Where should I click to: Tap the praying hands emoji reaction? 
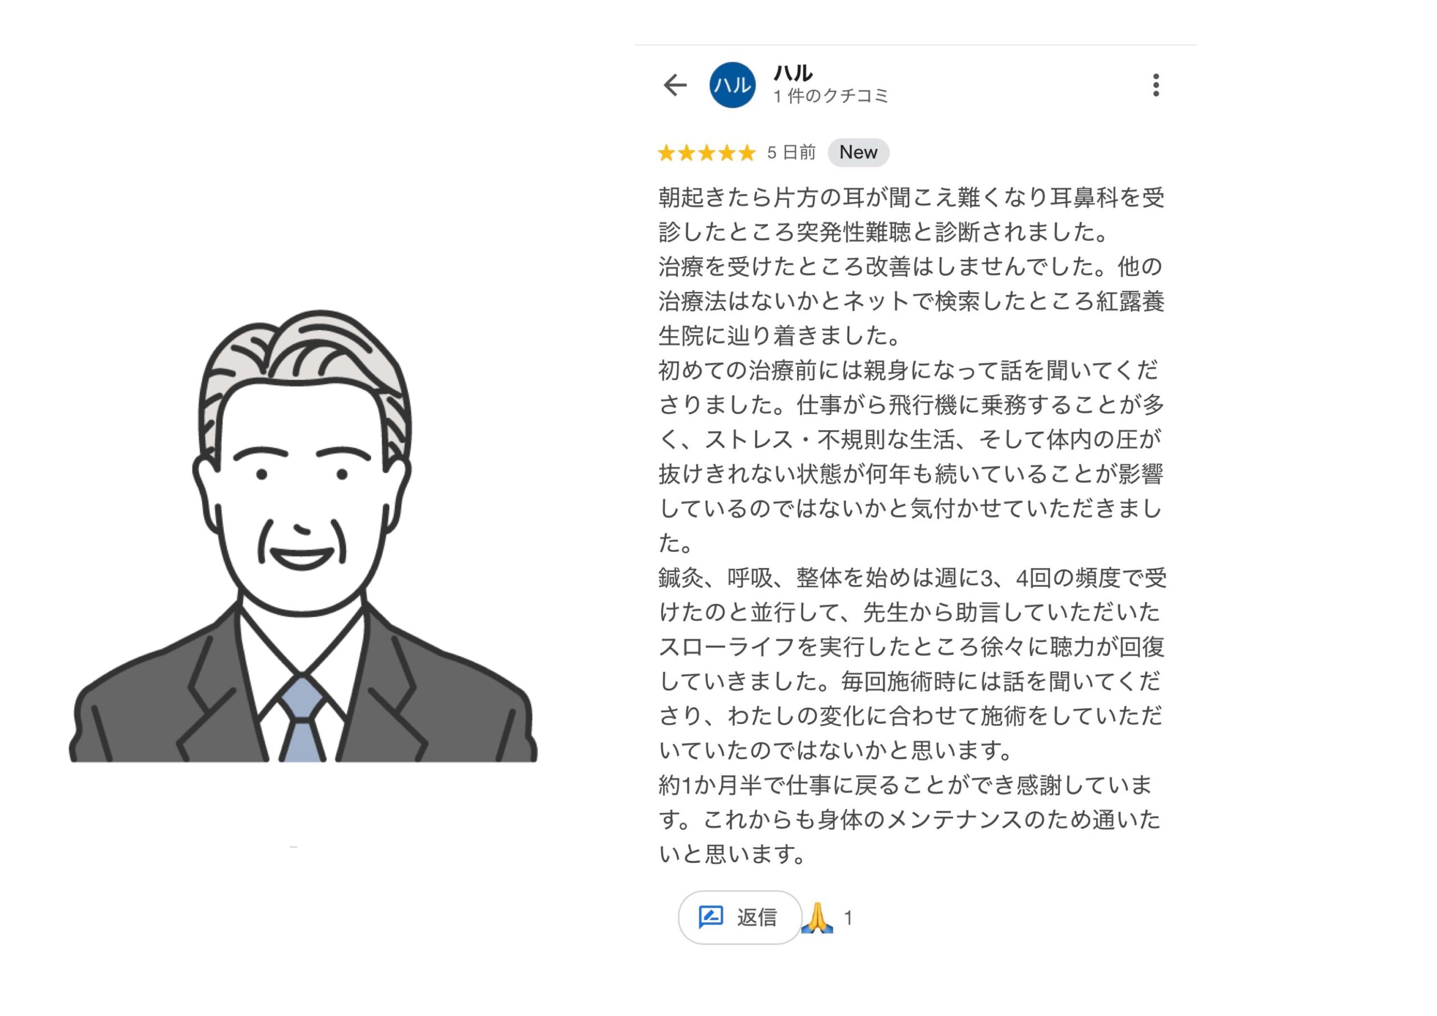817,918
